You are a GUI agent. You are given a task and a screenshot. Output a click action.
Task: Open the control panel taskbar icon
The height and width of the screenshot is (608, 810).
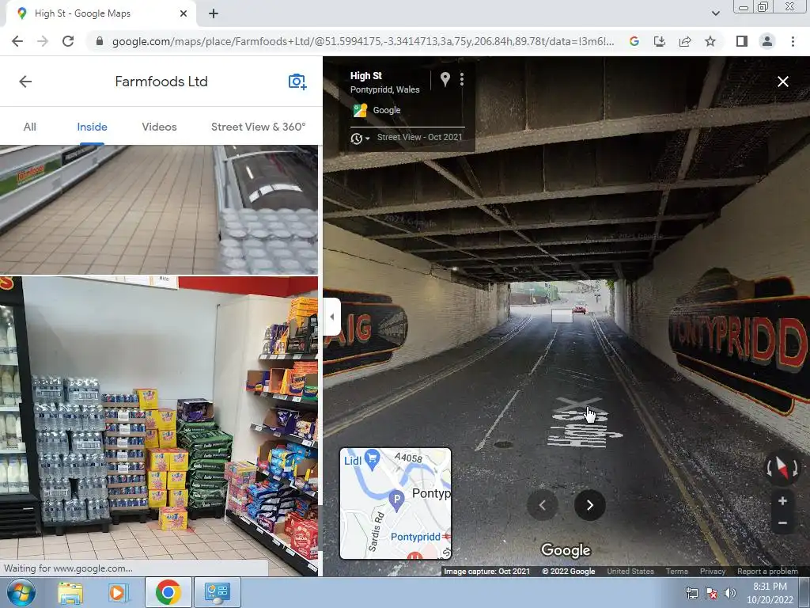[217, 592]
